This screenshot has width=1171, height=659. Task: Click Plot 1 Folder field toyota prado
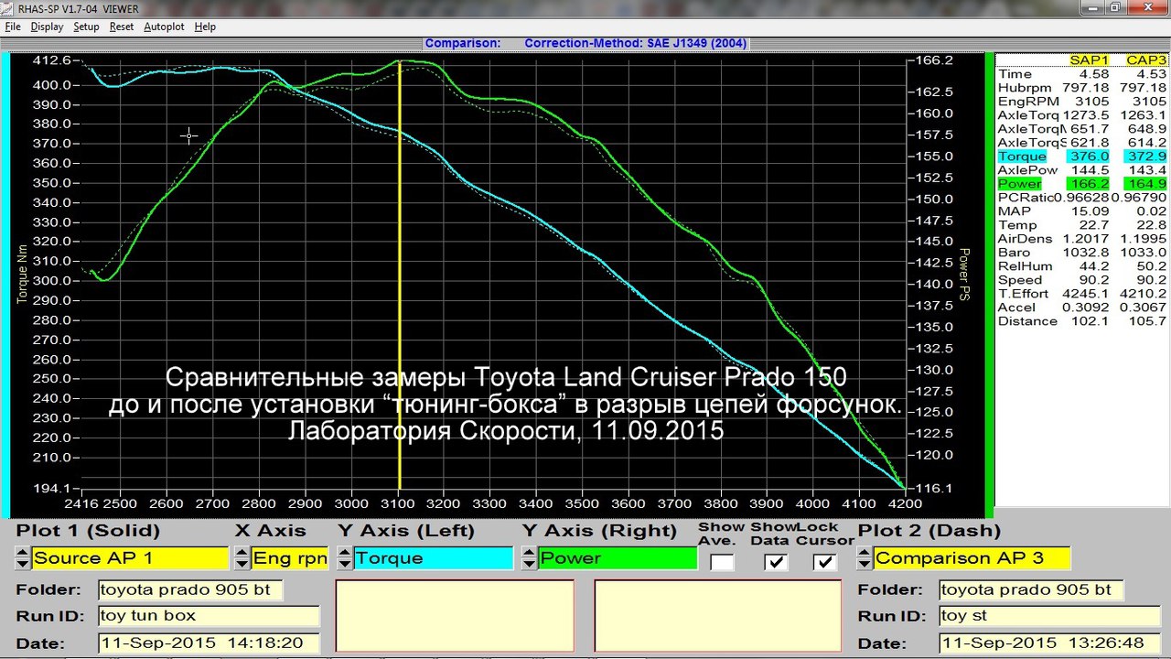tap(190, 589)
